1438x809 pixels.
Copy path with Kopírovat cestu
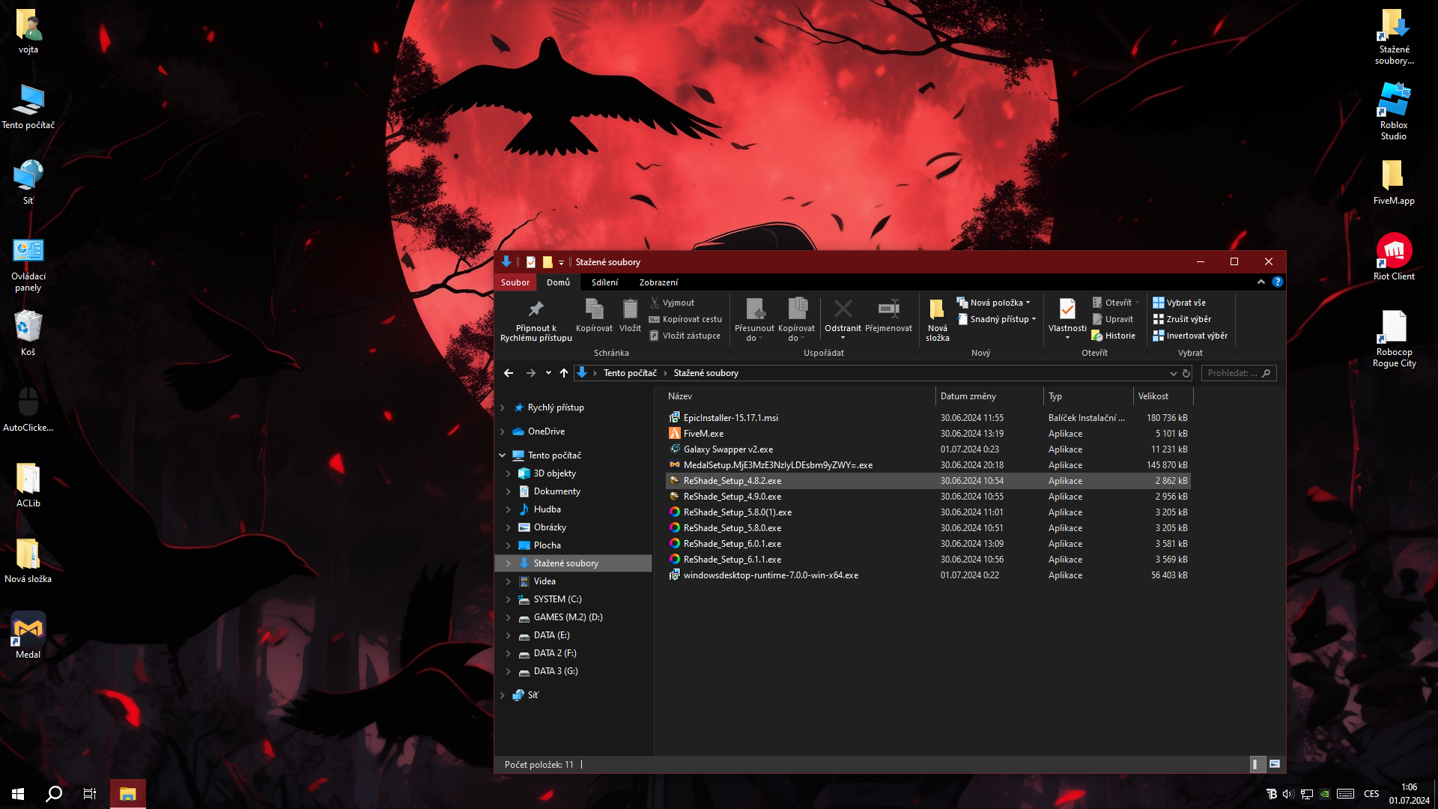[x=685, y=319]
